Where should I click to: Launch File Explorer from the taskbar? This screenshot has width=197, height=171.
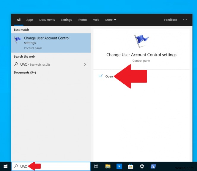point(108,167)
